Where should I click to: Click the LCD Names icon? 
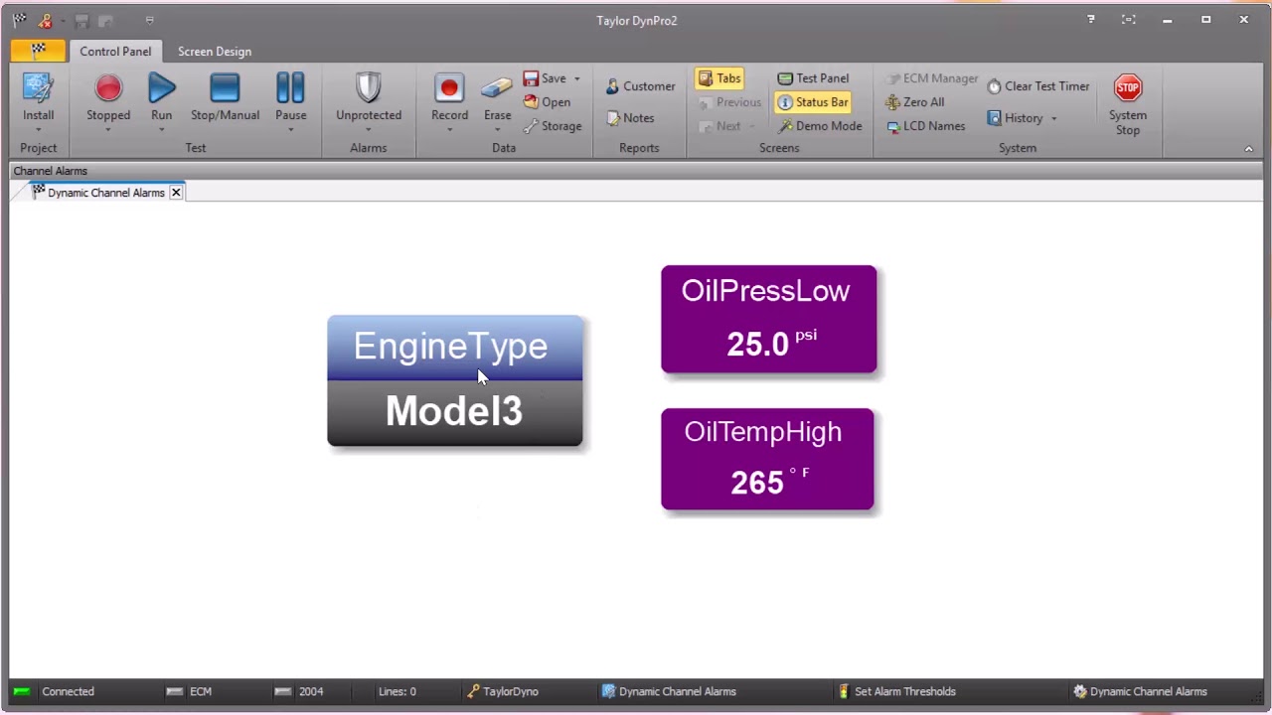892,126
